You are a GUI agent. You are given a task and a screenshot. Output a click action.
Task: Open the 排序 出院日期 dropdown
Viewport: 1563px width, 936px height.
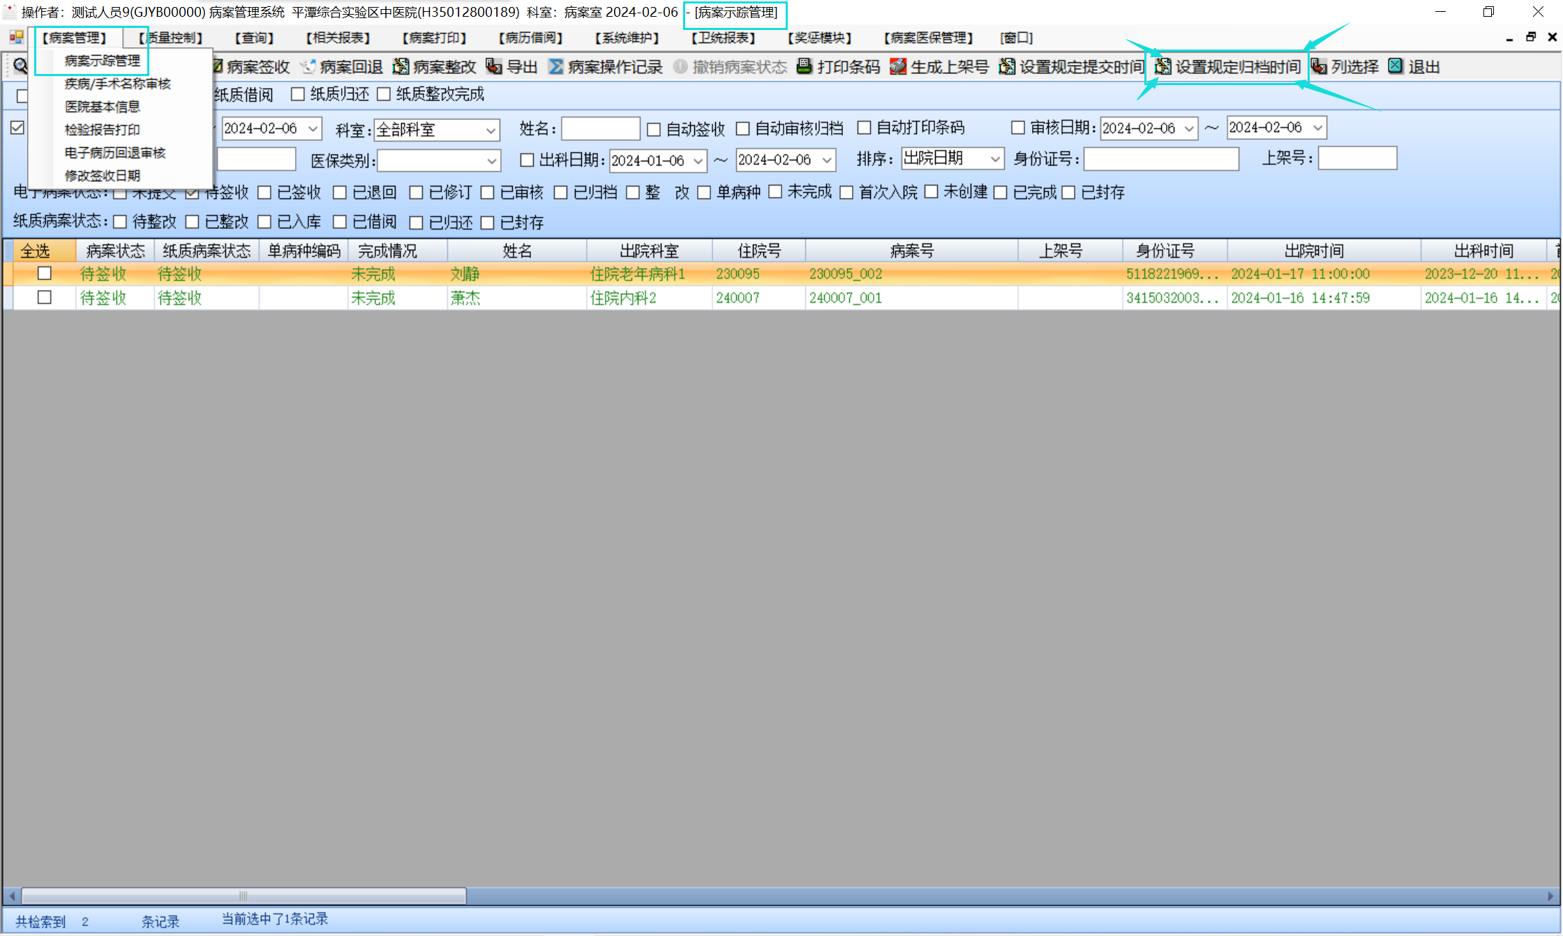995,159
